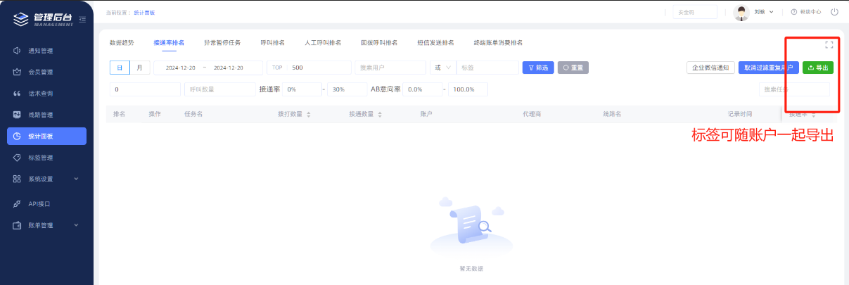Click the 接通率 maximum 30% field

click(x=347, y=89)
